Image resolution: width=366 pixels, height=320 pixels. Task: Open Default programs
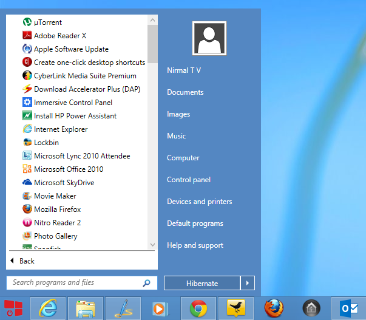point(195,223)
